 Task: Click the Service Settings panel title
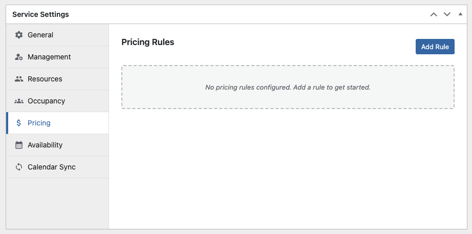40,14
